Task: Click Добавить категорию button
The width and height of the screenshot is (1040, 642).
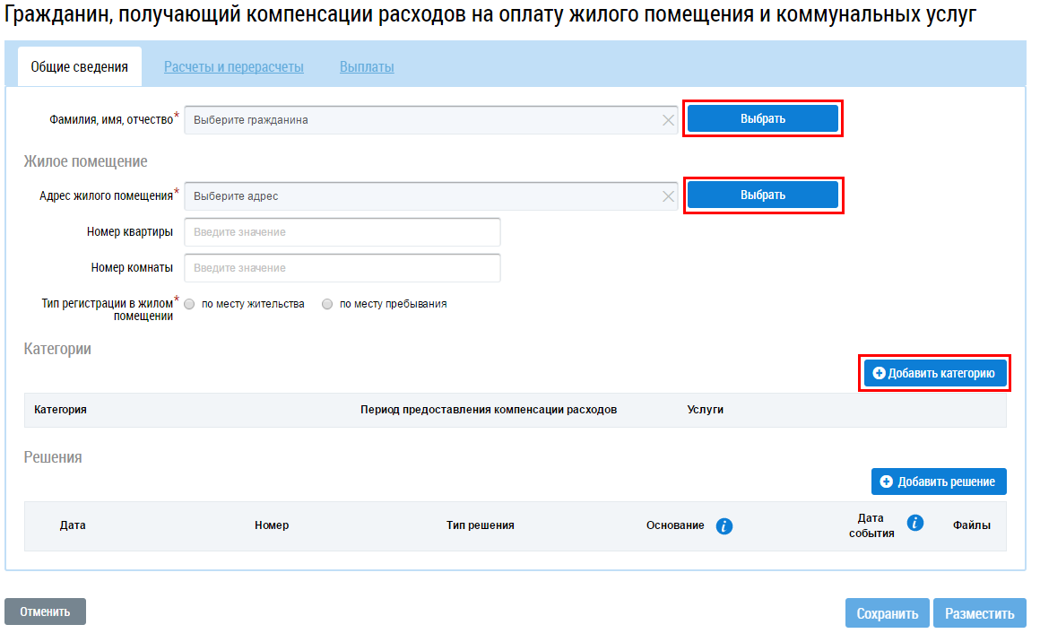Action: point(934,373)
